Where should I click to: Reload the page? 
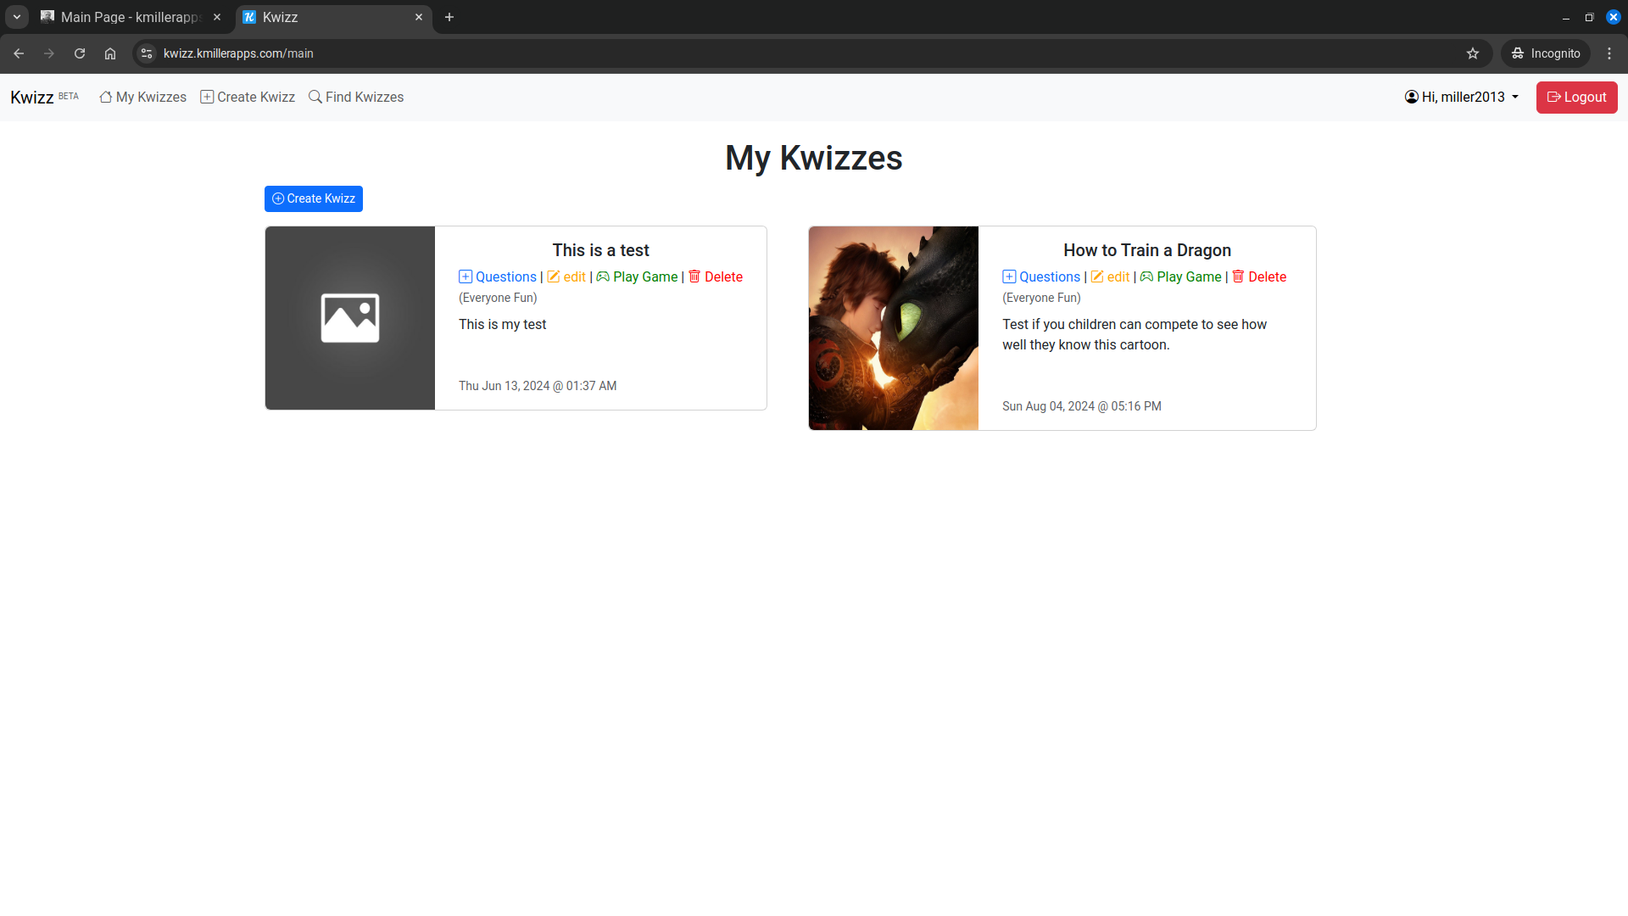click(80, 53)
